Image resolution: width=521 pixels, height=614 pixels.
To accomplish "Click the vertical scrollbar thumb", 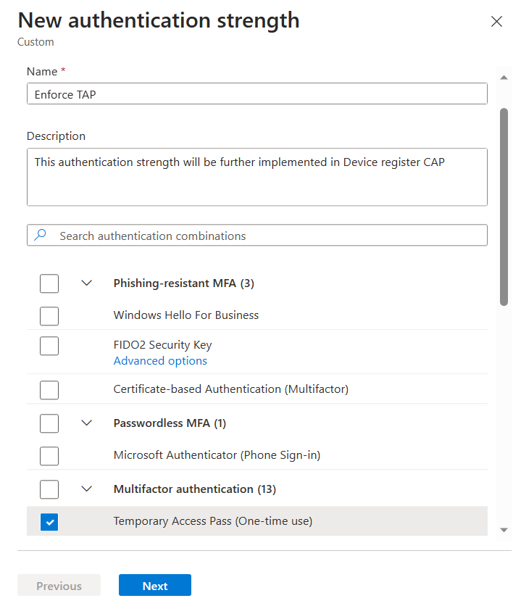I will 504,207.
